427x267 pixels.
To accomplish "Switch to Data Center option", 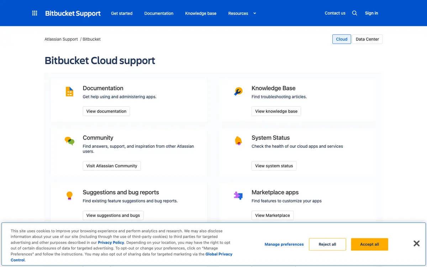I will click(x=367, y=39).
